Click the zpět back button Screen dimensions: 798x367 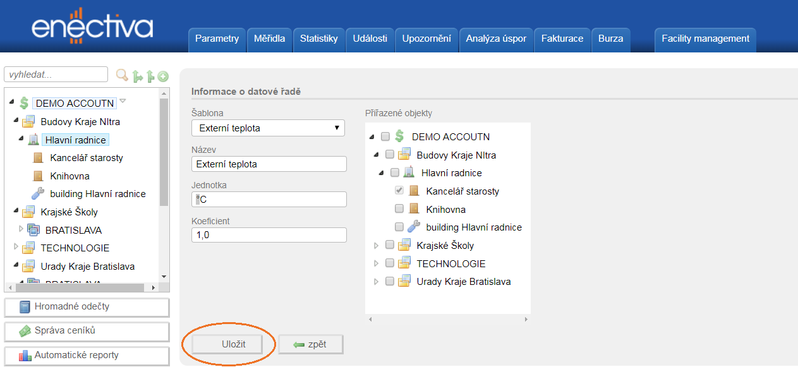[310, 344]
